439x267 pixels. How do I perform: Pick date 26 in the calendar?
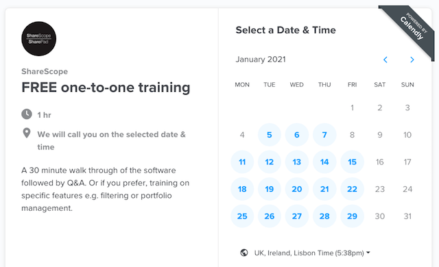[x=270, y=216]
